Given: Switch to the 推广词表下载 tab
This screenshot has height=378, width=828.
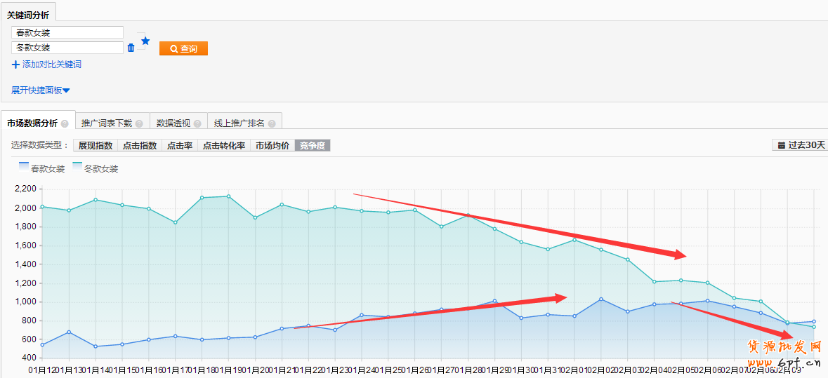Looking at the screenshot, I should (107, 123).
